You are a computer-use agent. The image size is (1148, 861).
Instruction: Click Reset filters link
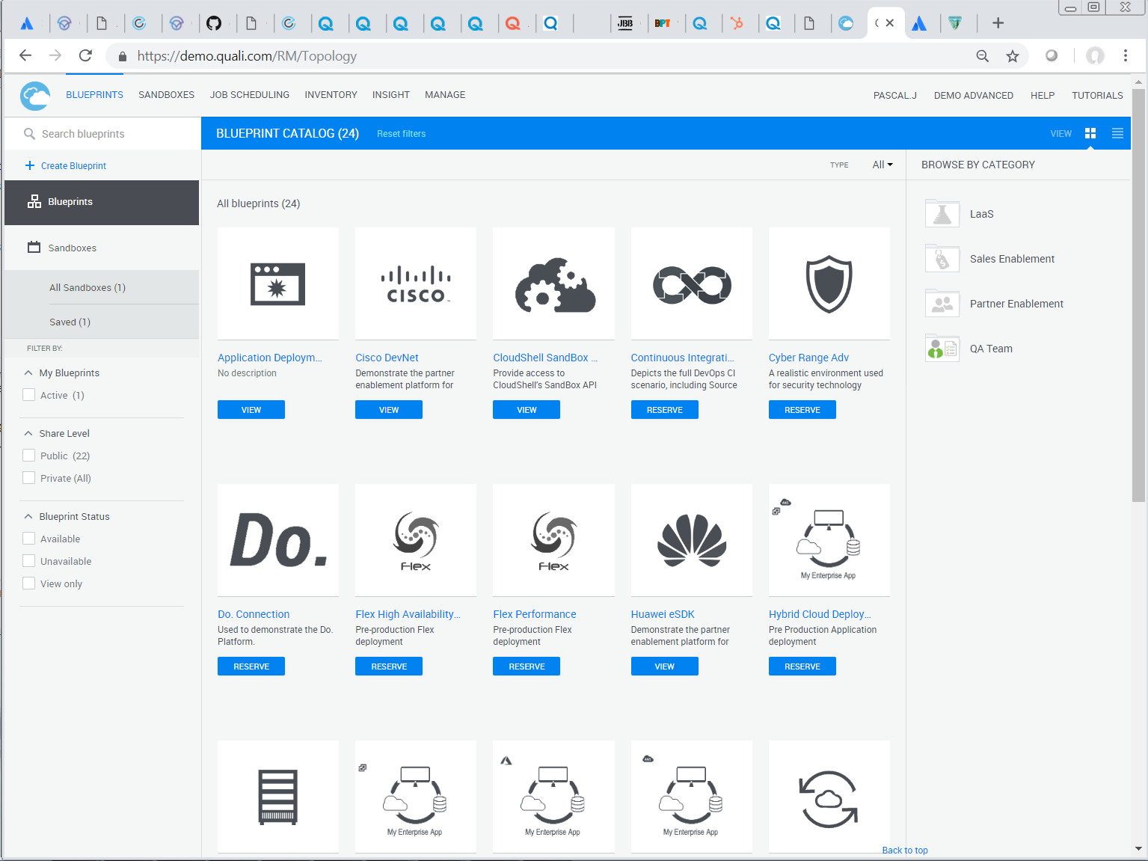[x=401, y=134]
